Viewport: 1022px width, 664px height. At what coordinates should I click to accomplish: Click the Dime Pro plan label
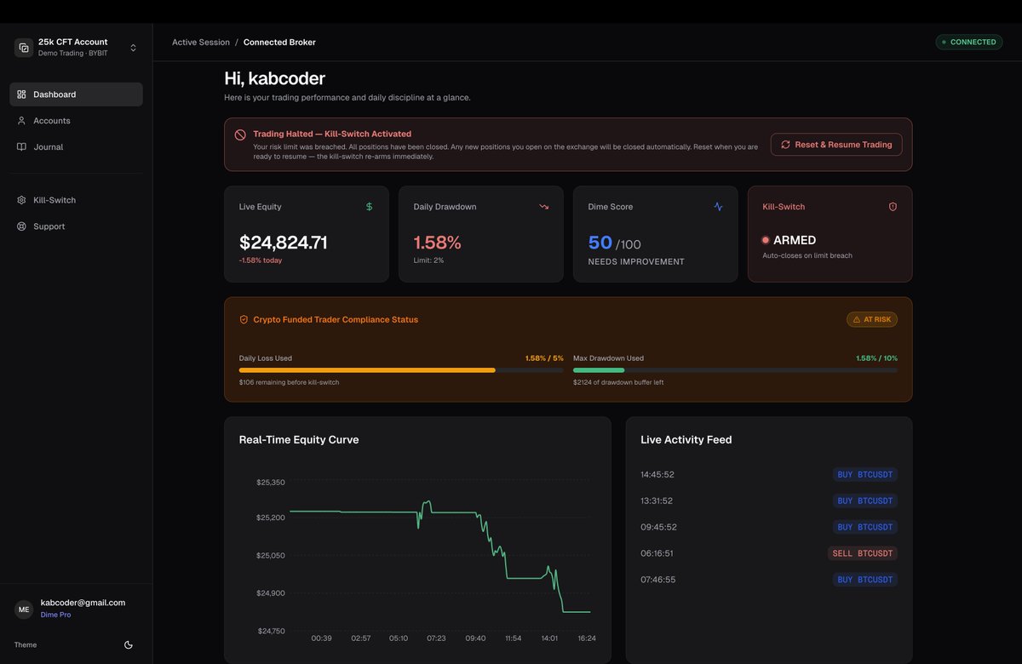point(56,615)
